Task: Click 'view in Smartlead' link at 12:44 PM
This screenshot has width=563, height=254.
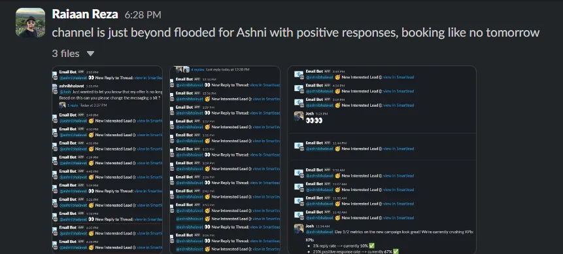Action: pos(399,149)
